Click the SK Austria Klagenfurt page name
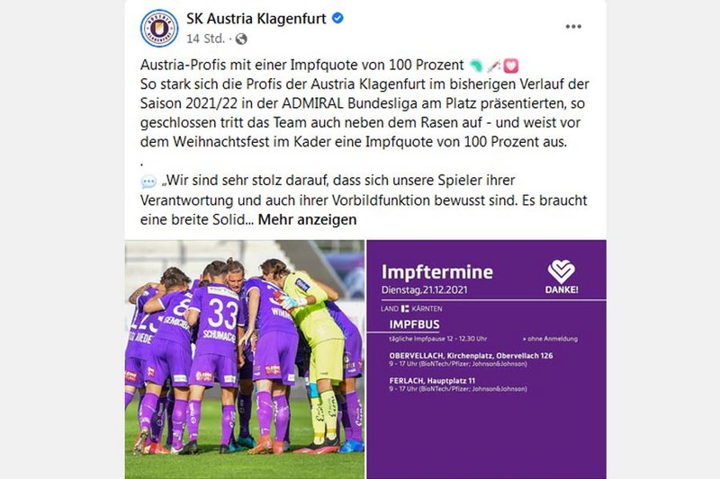The width and height of the screenshot is (720, 479). 256,19
